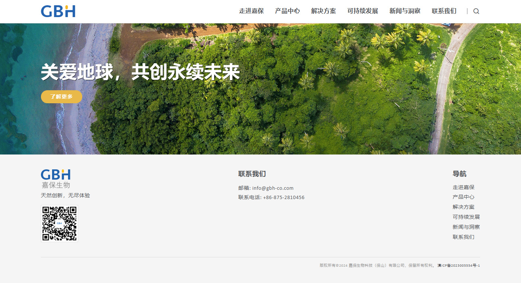The width and height of the screenshot is (521, 283).
Task: Open 产品中心 link in footer 导航
Action: (463, 197)
